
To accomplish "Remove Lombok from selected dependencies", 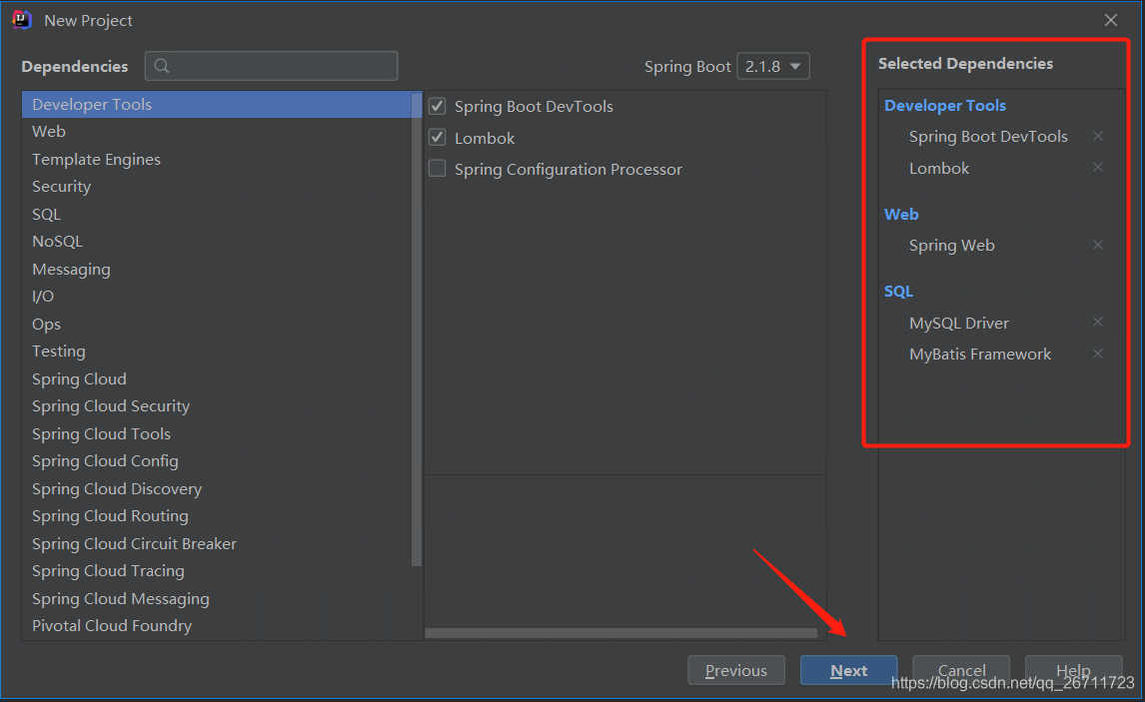I will [1097, 167].
